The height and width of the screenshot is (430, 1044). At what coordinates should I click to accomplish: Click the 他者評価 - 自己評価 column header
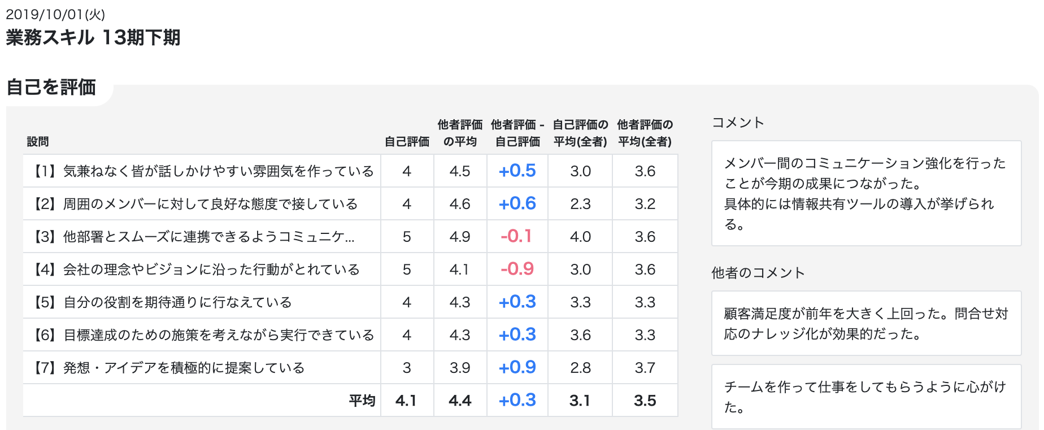[x=517, y=133]
